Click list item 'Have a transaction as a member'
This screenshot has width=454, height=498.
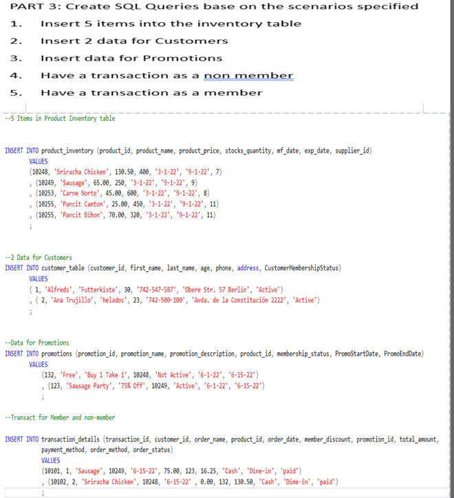pyautogui.click(x=151, y=93)
